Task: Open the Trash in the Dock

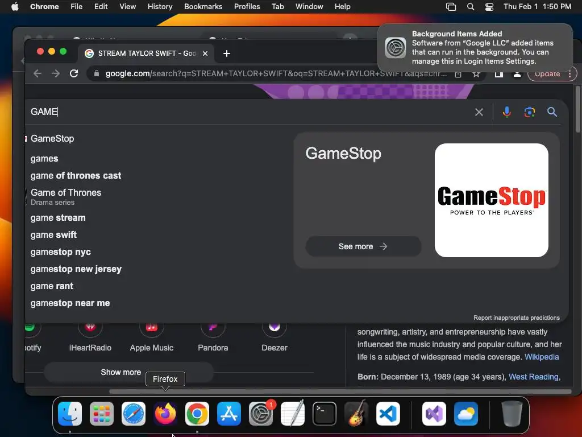Action: 512,414
